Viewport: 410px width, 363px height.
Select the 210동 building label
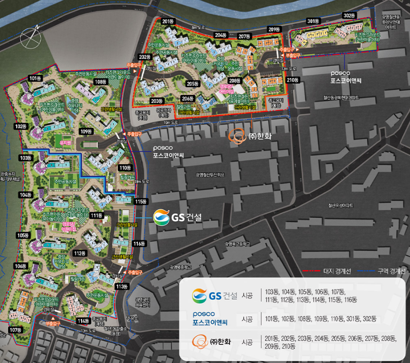[293, 80]
